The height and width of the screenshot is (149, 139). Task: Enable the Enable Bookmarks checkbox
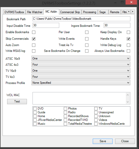(x=34, y=32)
